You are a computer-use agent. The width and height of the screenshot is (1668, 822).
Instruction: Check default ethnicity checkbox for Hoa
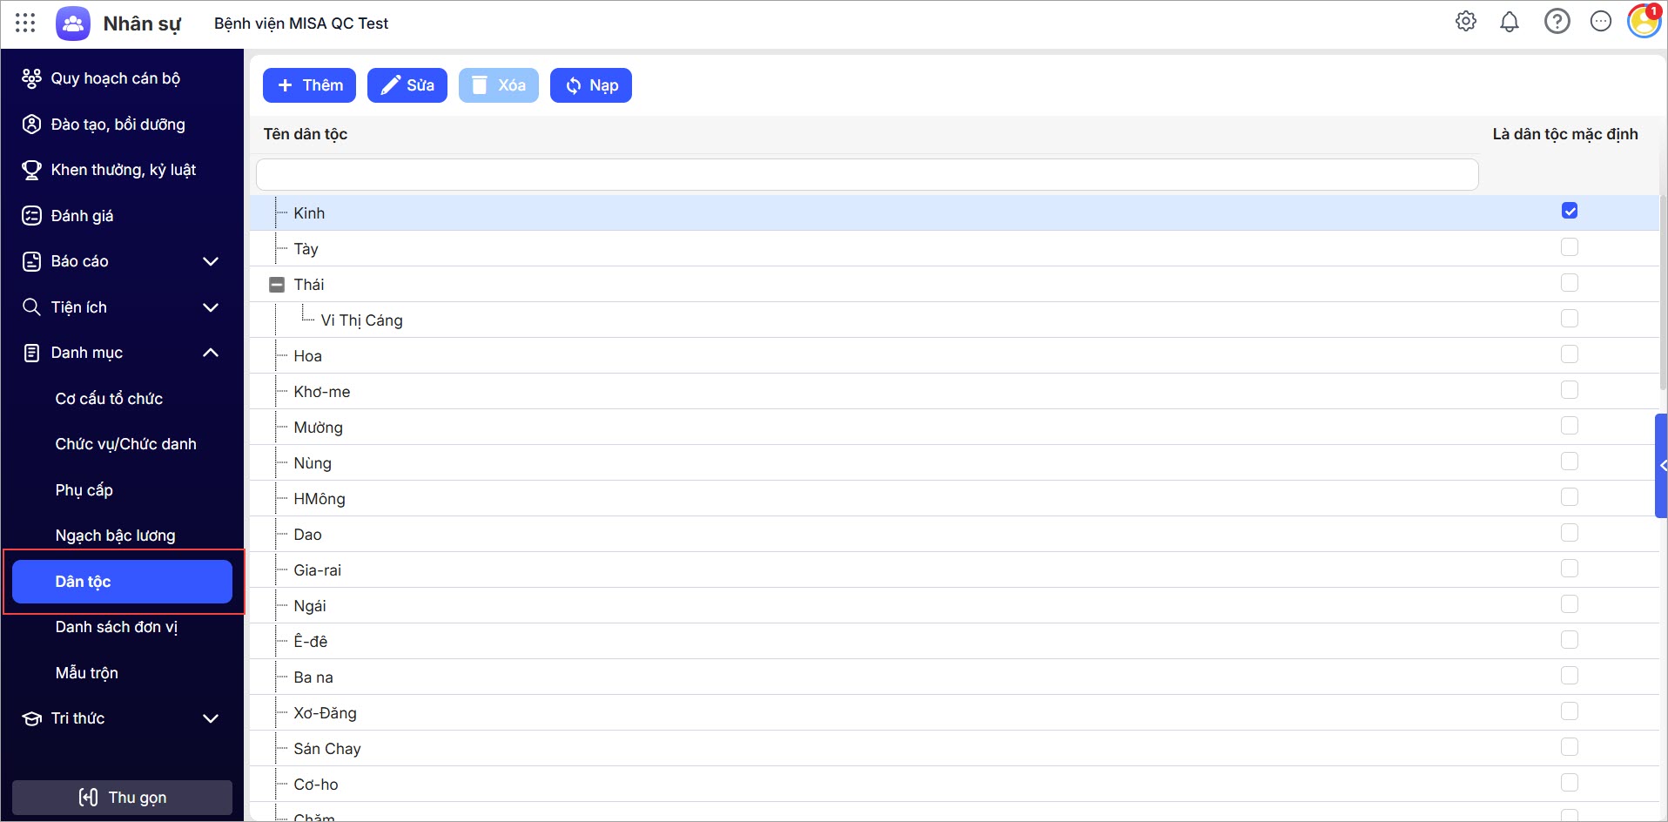[1570, 354]
